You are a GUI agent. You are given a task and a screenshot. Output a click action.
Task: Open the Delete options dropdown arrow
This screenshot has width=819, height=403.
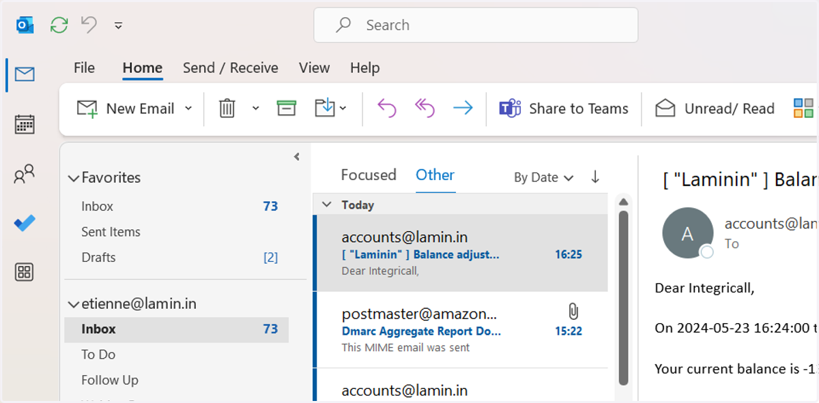pos(256,108)
